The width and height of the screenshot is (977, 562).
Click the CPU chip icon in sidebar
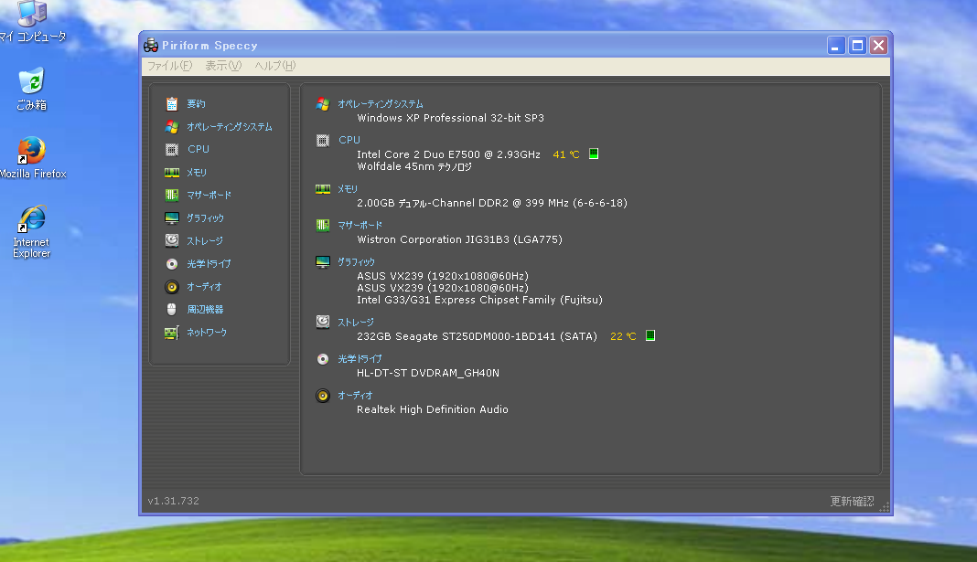click(x=172, y=149)
